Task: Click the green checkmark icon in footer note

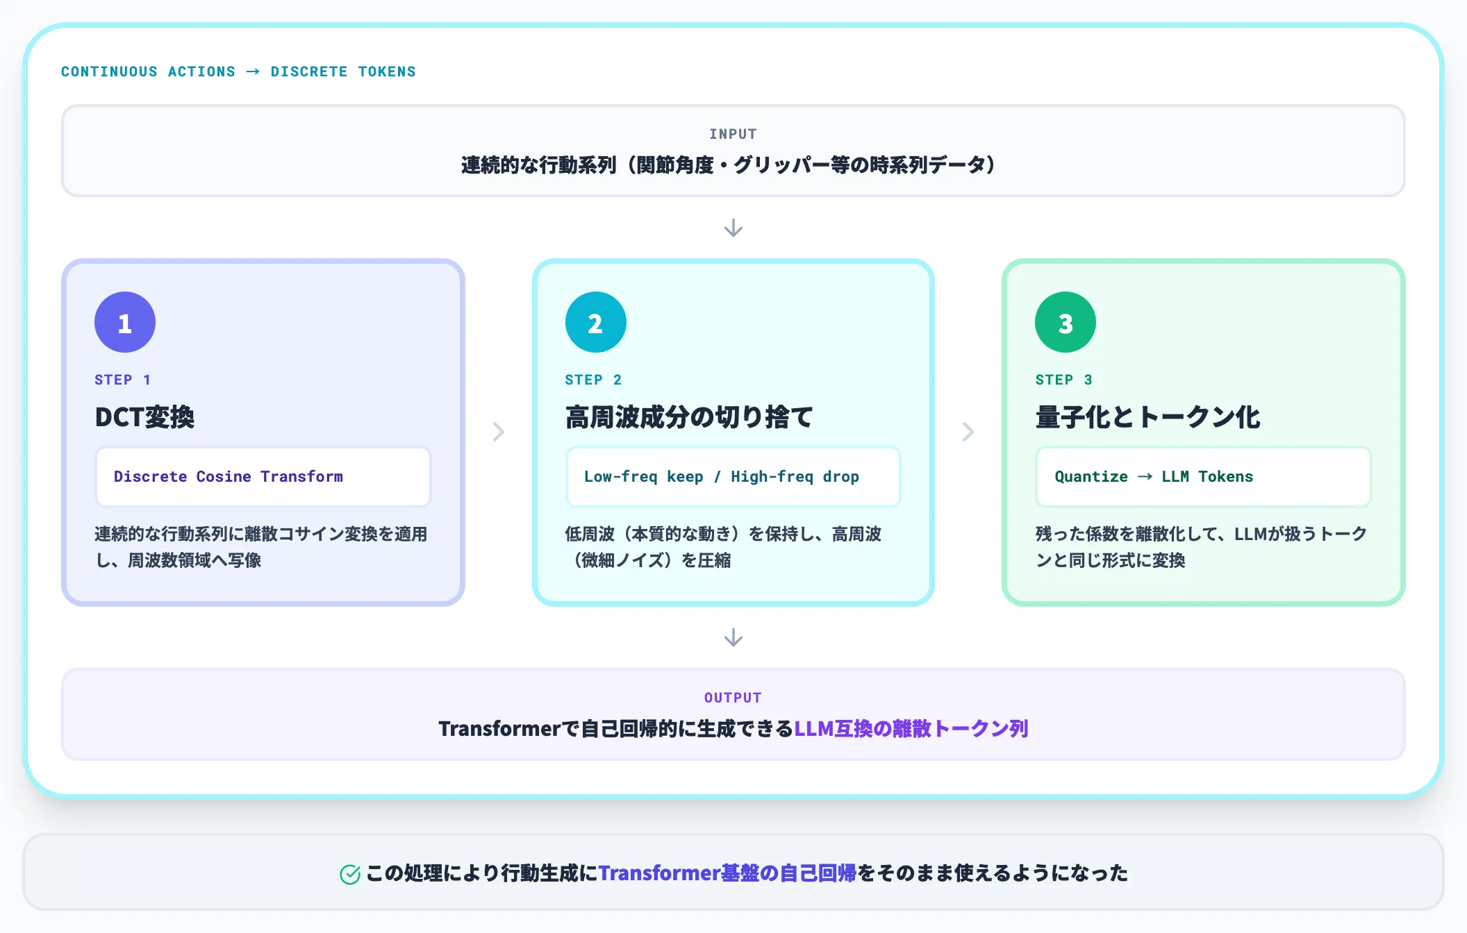Action: click(x=350, y=874)
